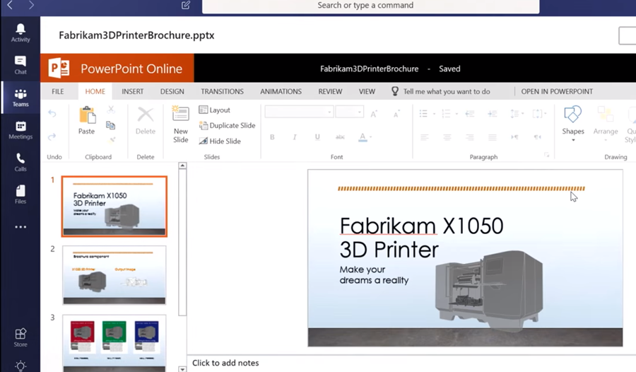Open Files in the Teams sidebar
The image size is (636, 372).
[20, 195]
